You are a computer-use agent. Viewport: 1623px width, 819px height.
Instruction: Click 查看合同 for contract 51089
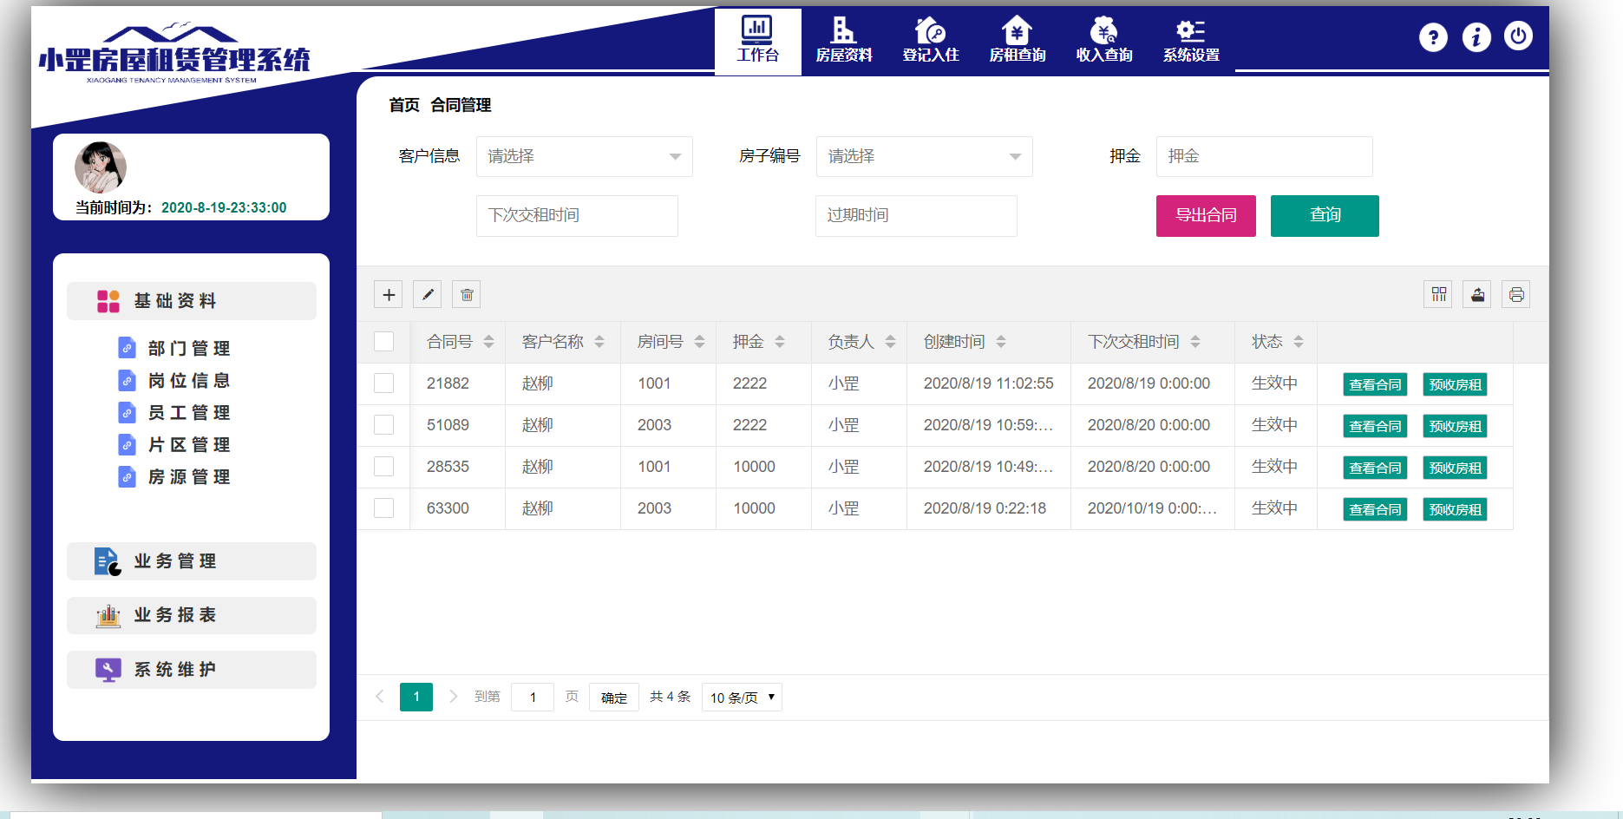(1375, 426)
